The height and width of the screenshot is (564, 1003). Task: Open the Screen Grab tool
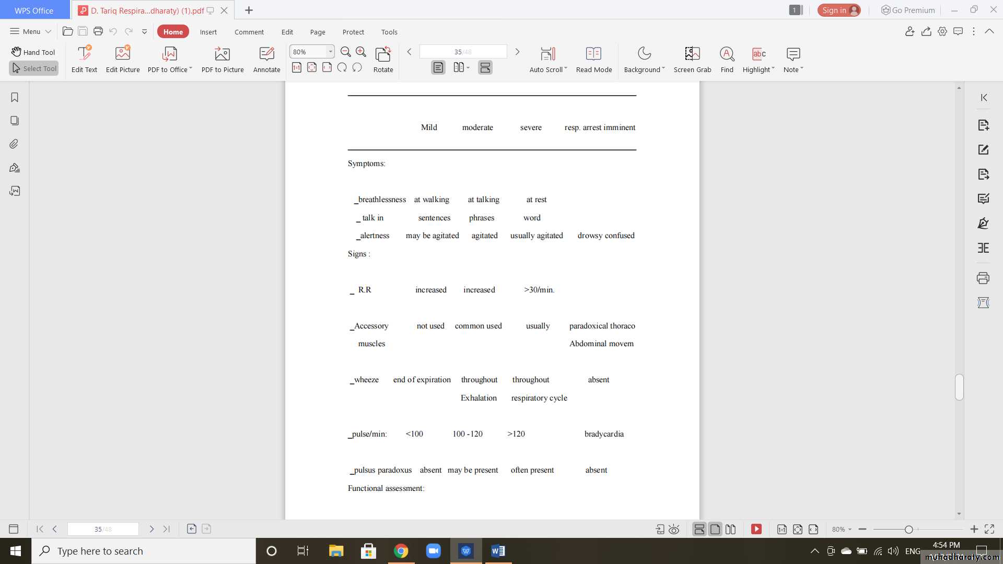pos(692,54)
